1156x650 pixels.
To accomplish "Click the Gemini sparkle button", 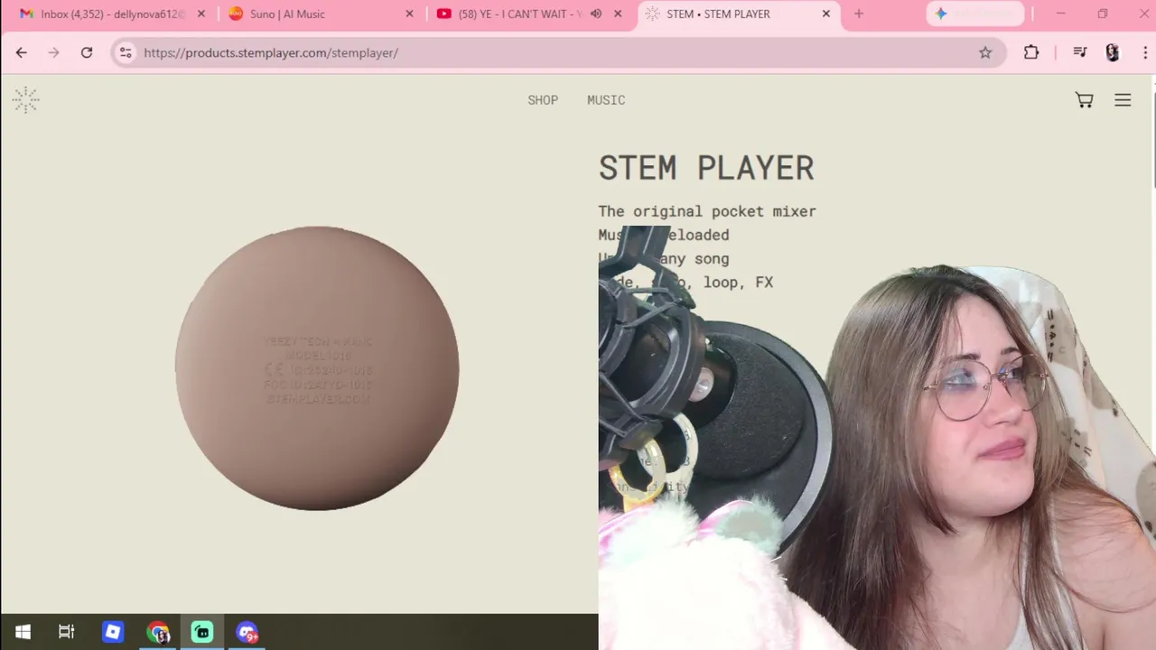I will (975, 14).
